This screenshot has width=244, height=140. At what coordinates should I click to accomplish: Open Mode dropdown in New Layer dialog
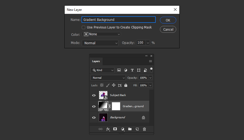(100, 43)
